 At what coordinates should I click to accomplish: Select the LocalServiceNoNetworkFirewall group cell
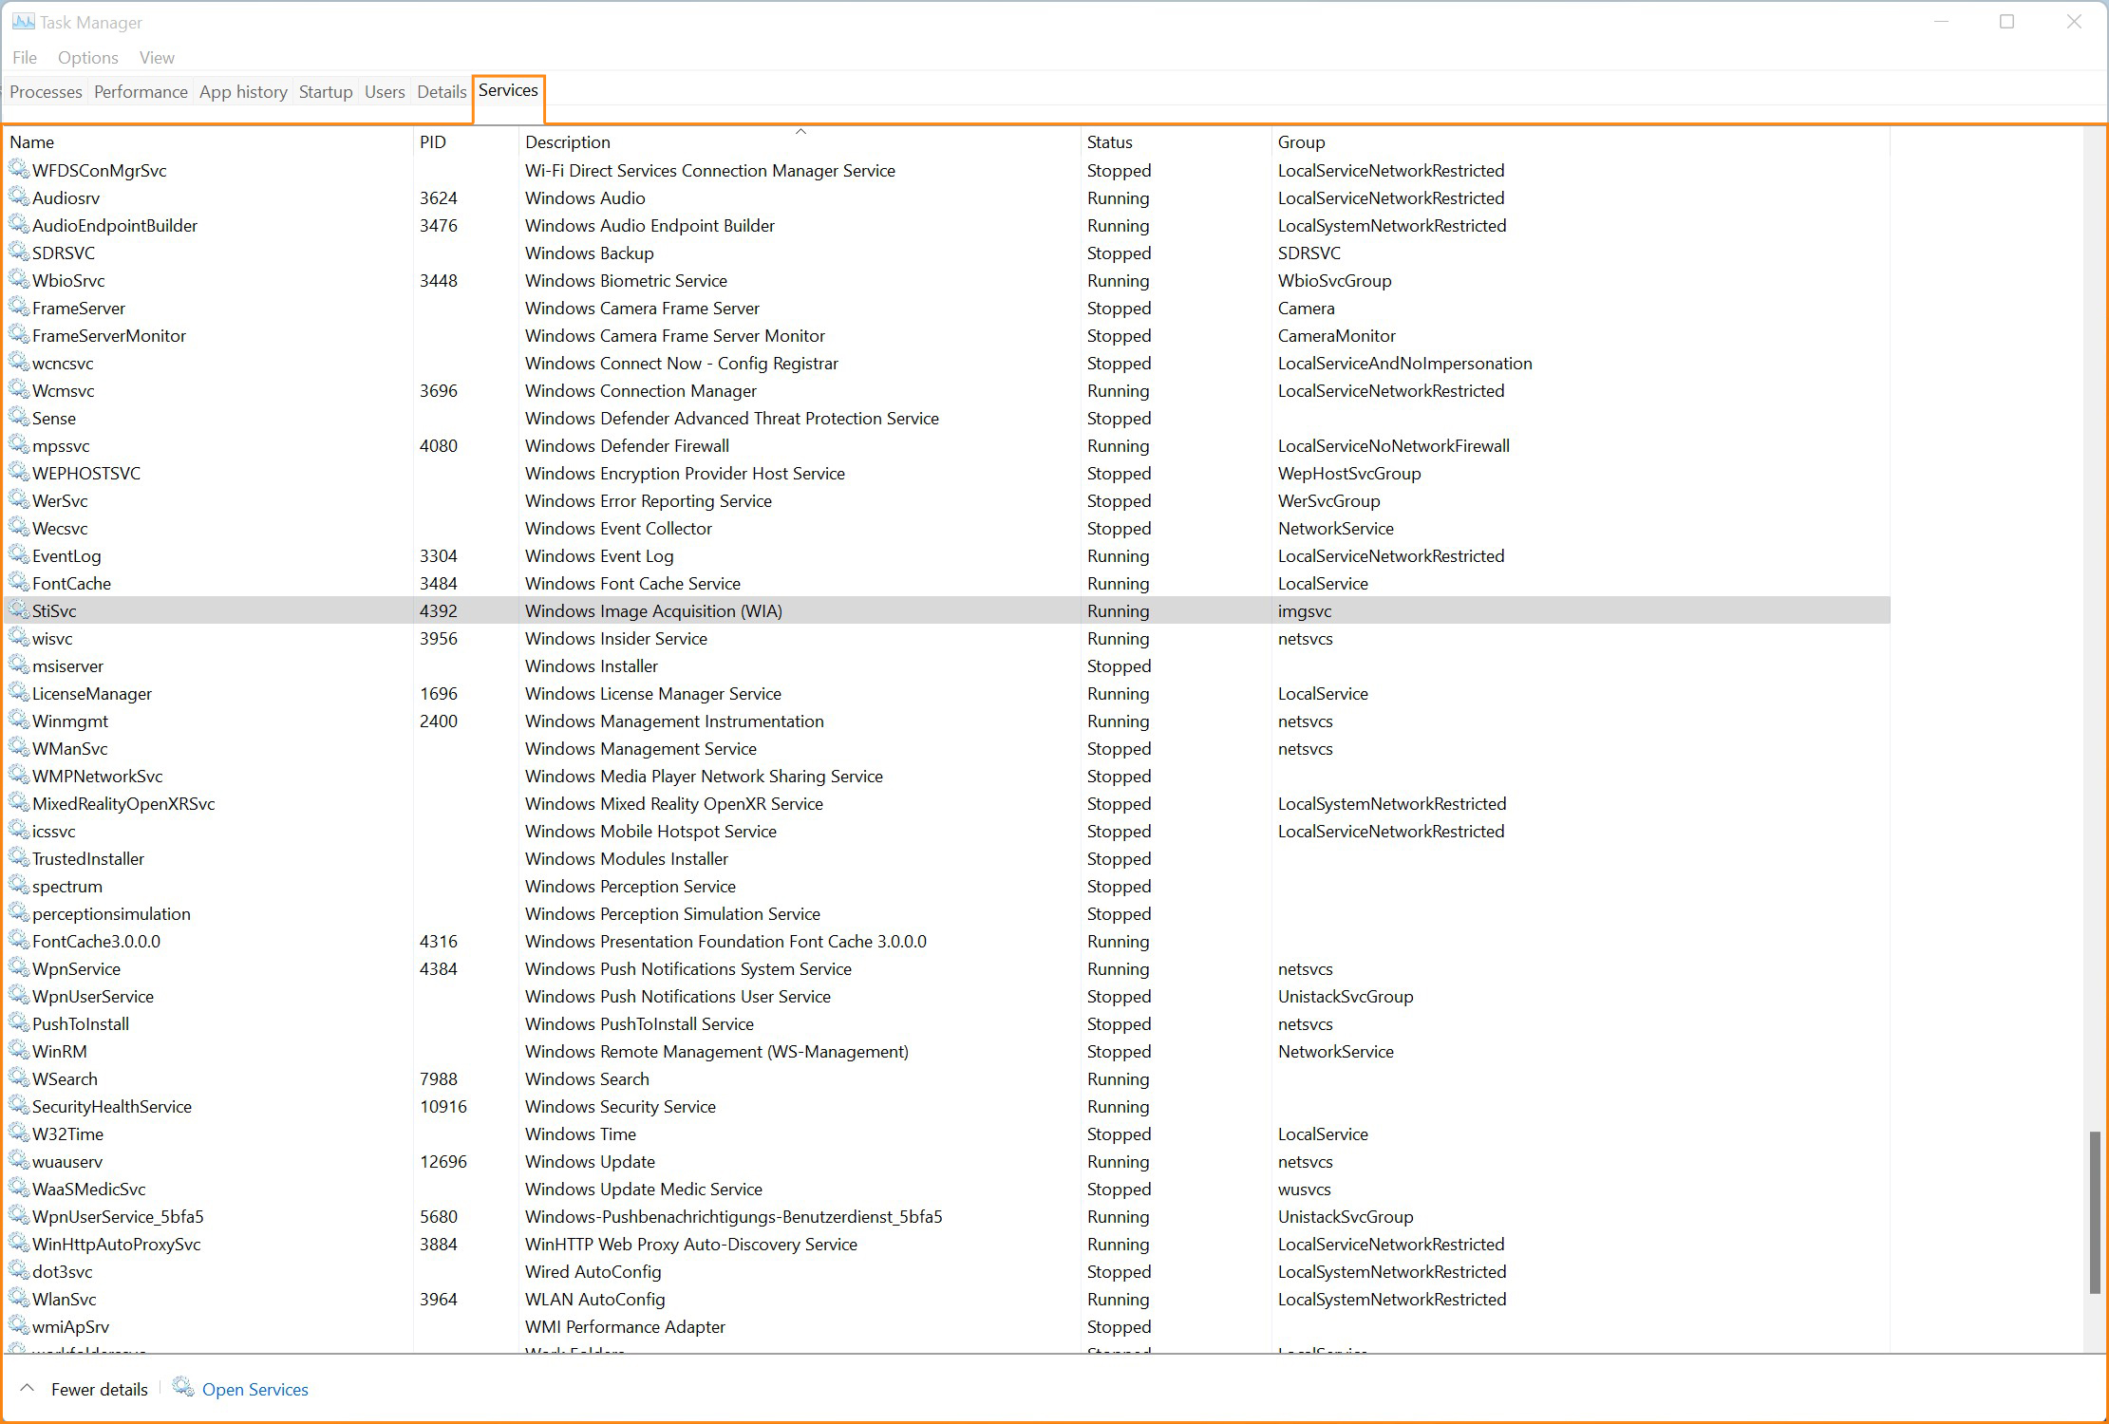click(1393, 445)
